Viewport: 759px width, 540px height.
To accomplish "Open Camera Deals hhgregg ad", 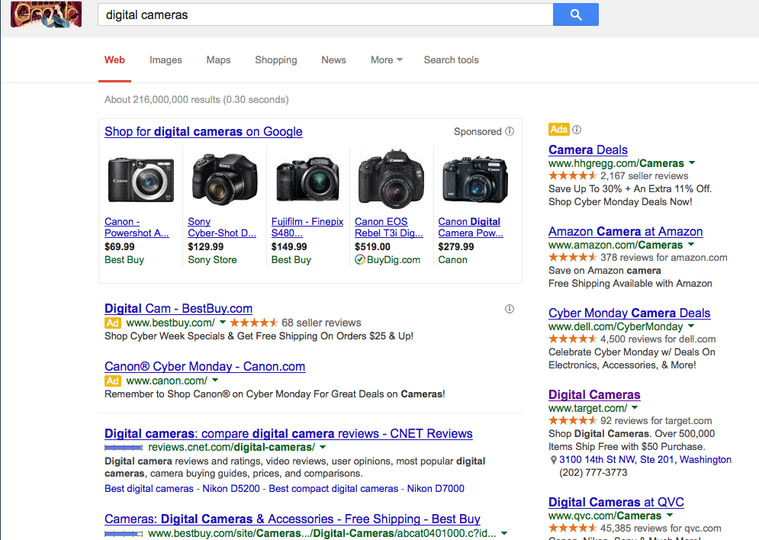I will [587, 150].
